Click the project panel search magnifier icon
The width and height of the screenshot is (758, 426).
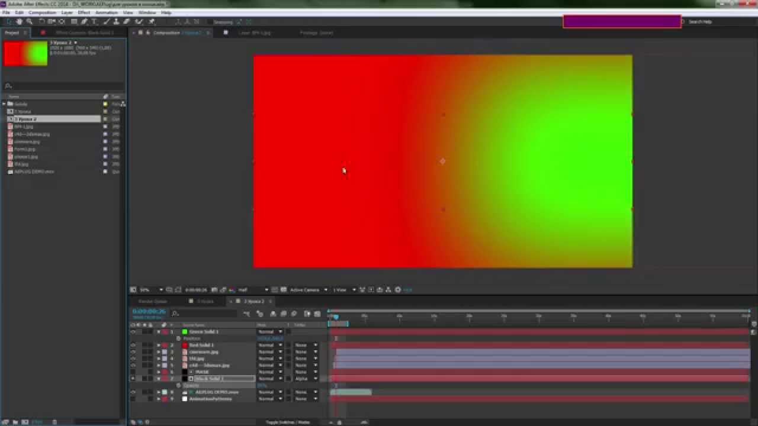coord(8,86)
